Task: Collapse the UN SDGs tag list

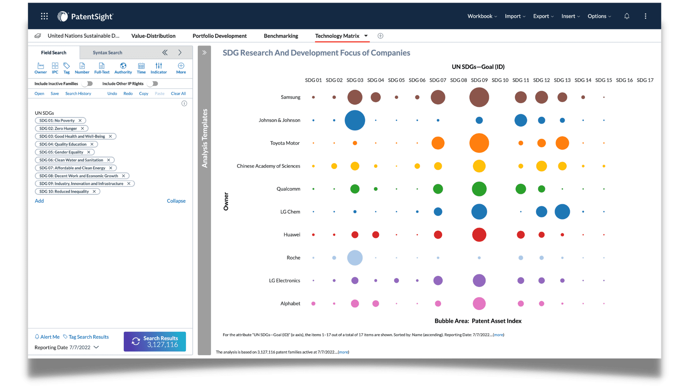Action: tap(176, 201)
